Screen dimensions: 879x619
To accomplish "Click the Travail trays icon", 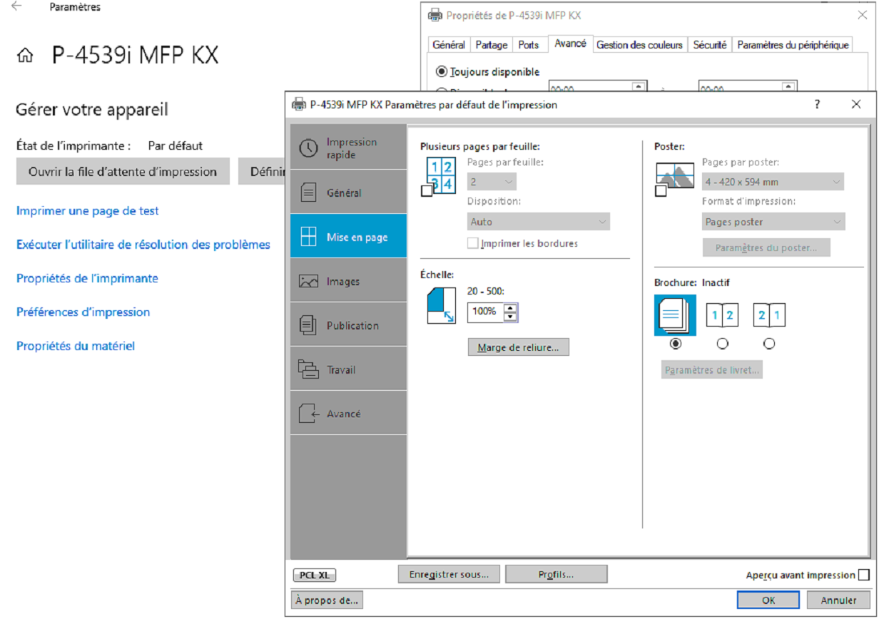I will coord(308,369).
